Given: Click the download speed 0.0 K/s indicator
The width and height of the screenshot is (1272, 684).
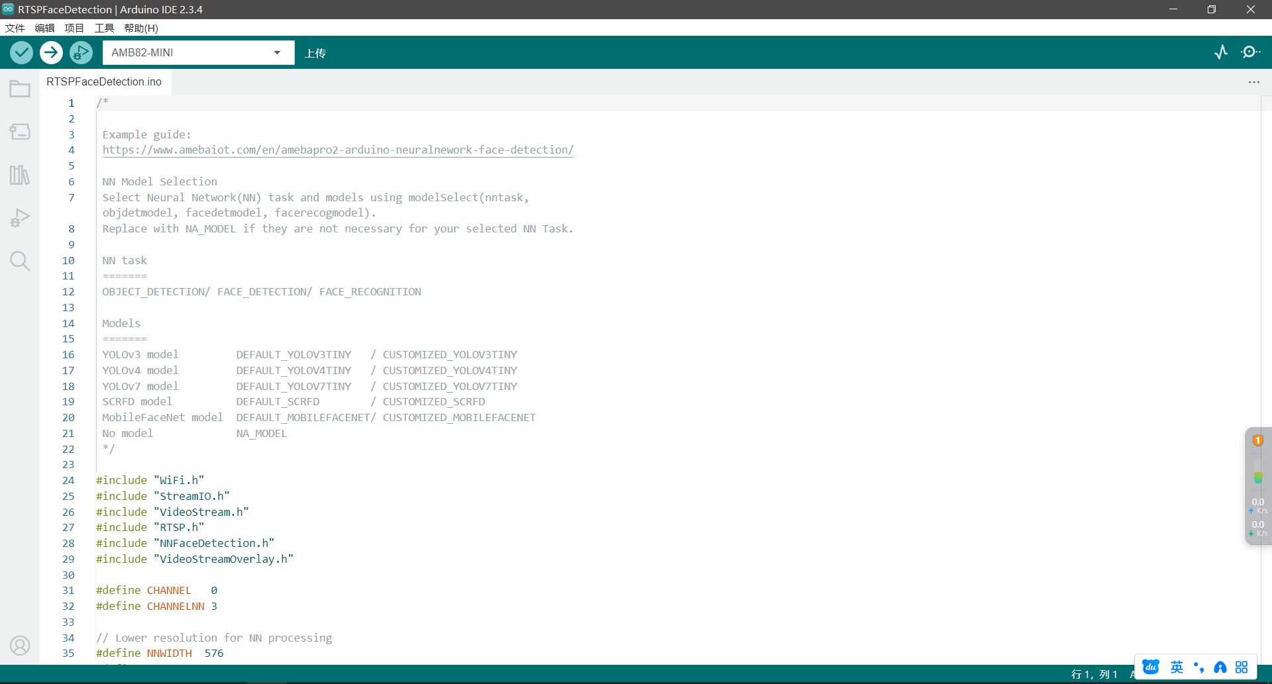Looking at the screenshot, I should [x=1258, y=528].
